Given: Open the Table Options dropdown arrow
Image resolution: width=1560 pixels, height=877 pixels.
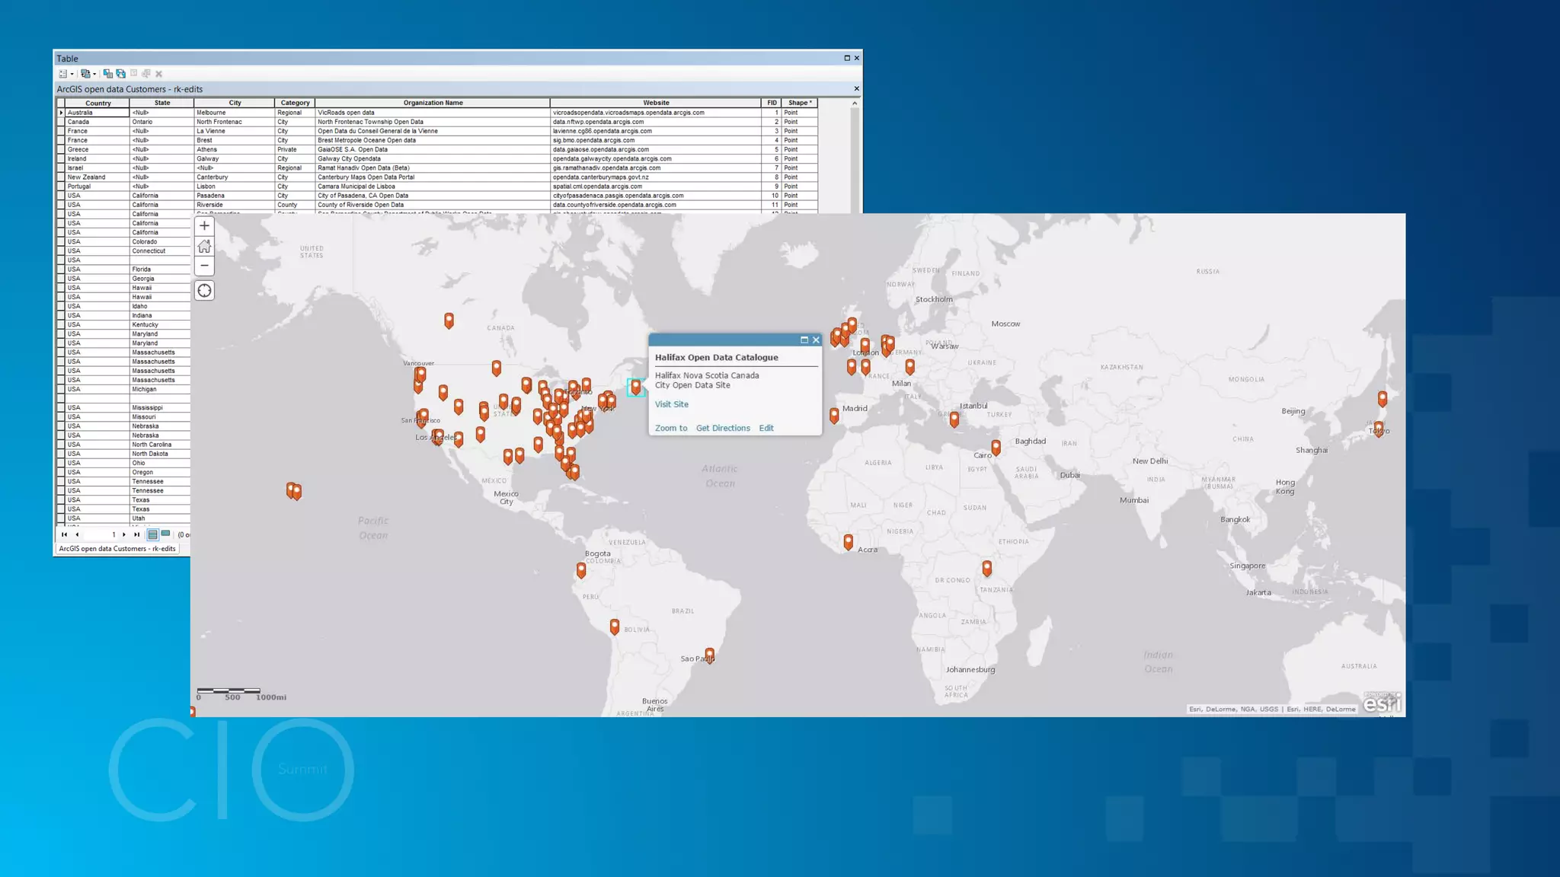Looking at the screenshot, I should [x=72, y=74].
